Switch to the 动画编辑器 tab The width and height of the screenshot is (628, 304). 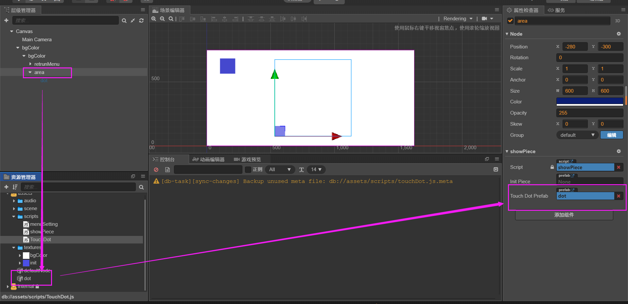(x=209, y=159)
